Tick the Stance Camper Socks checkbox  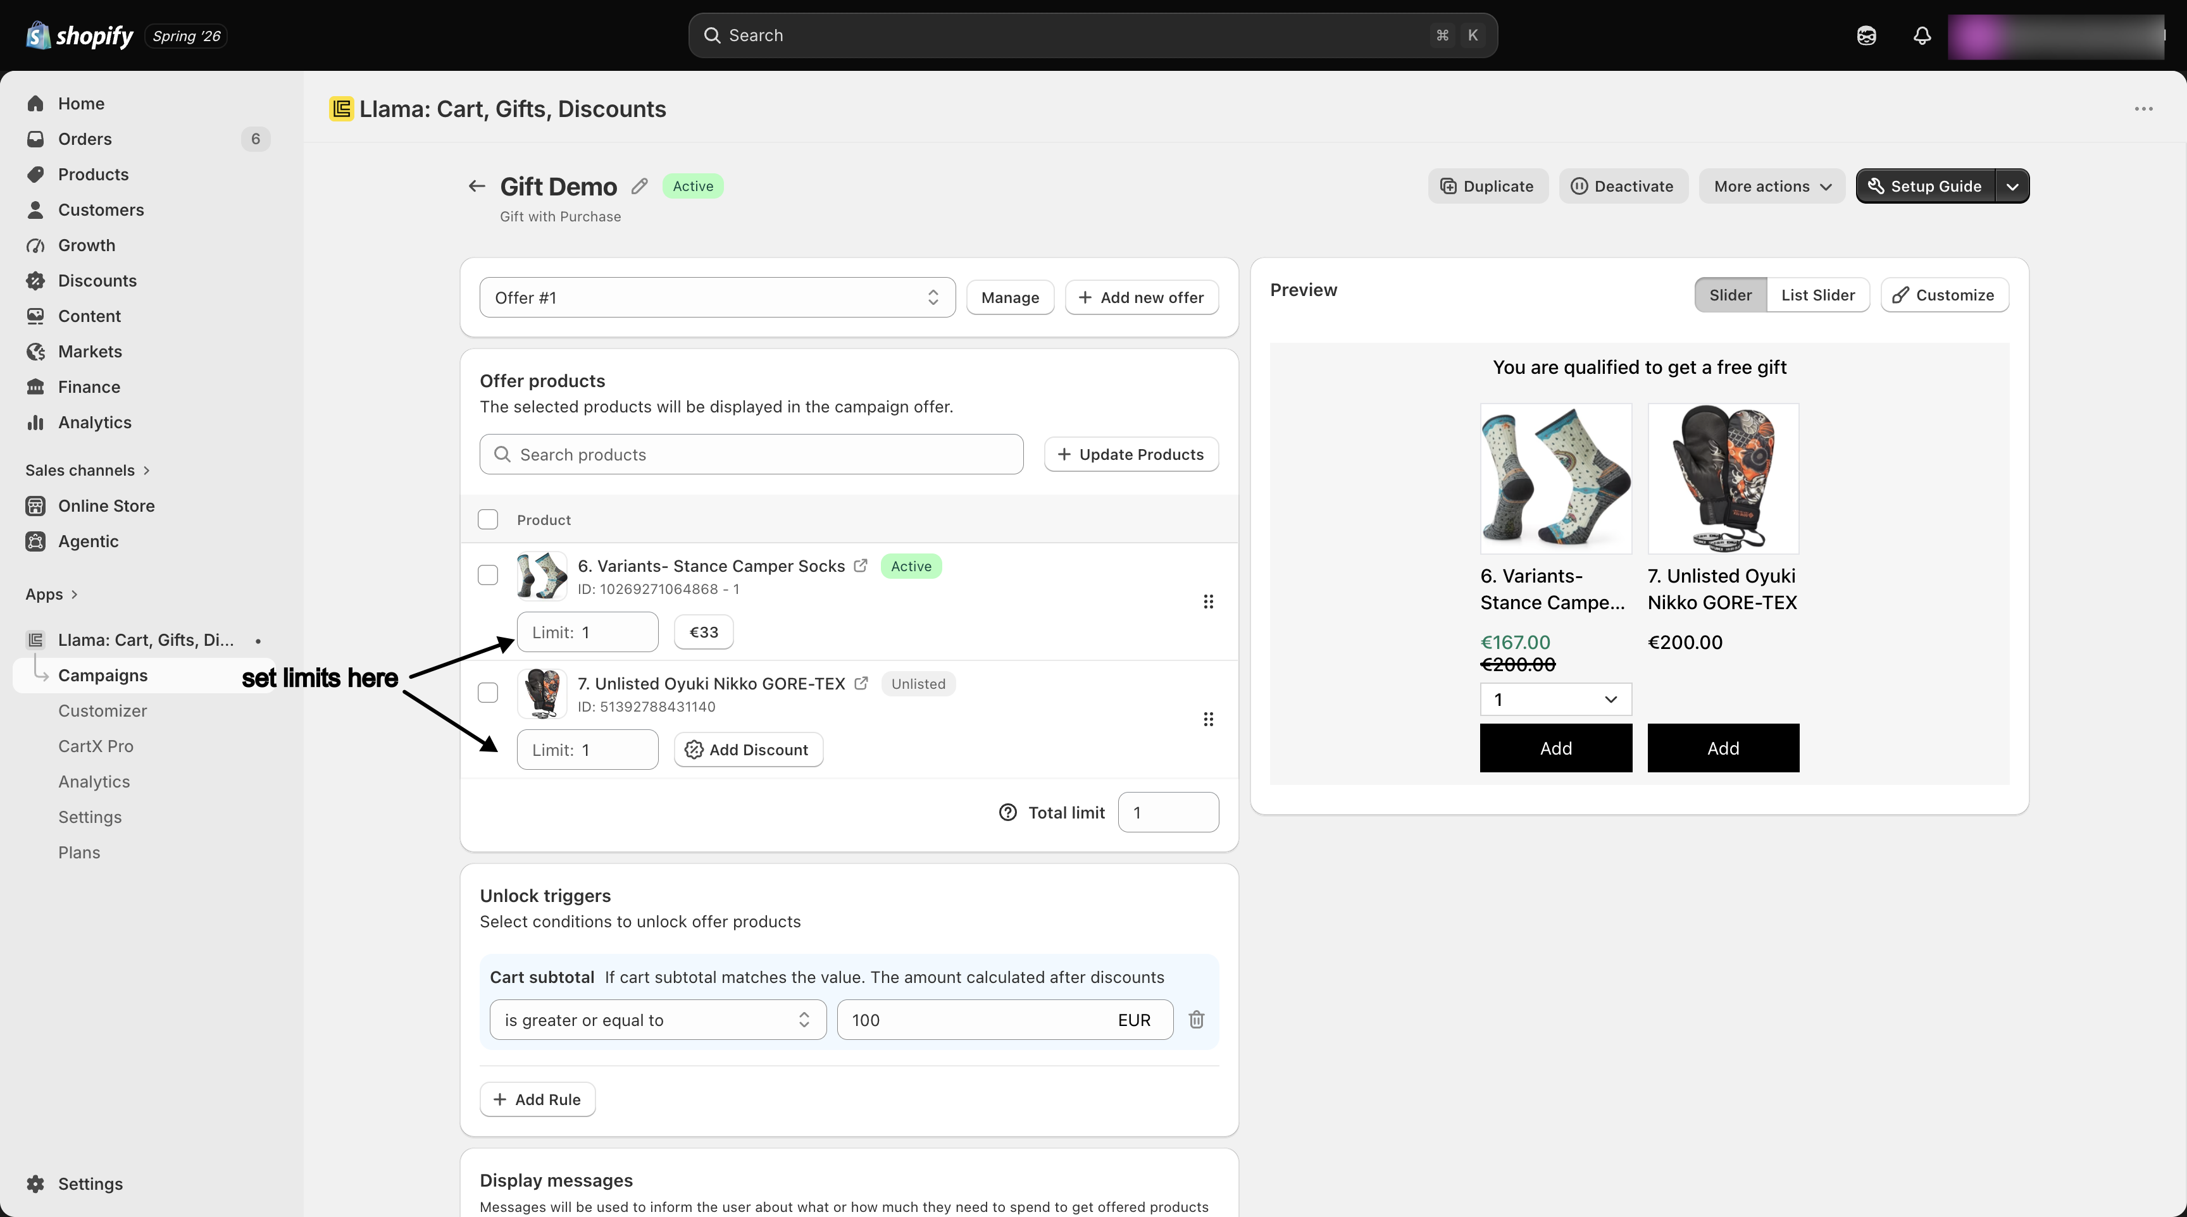click(488, 574)
